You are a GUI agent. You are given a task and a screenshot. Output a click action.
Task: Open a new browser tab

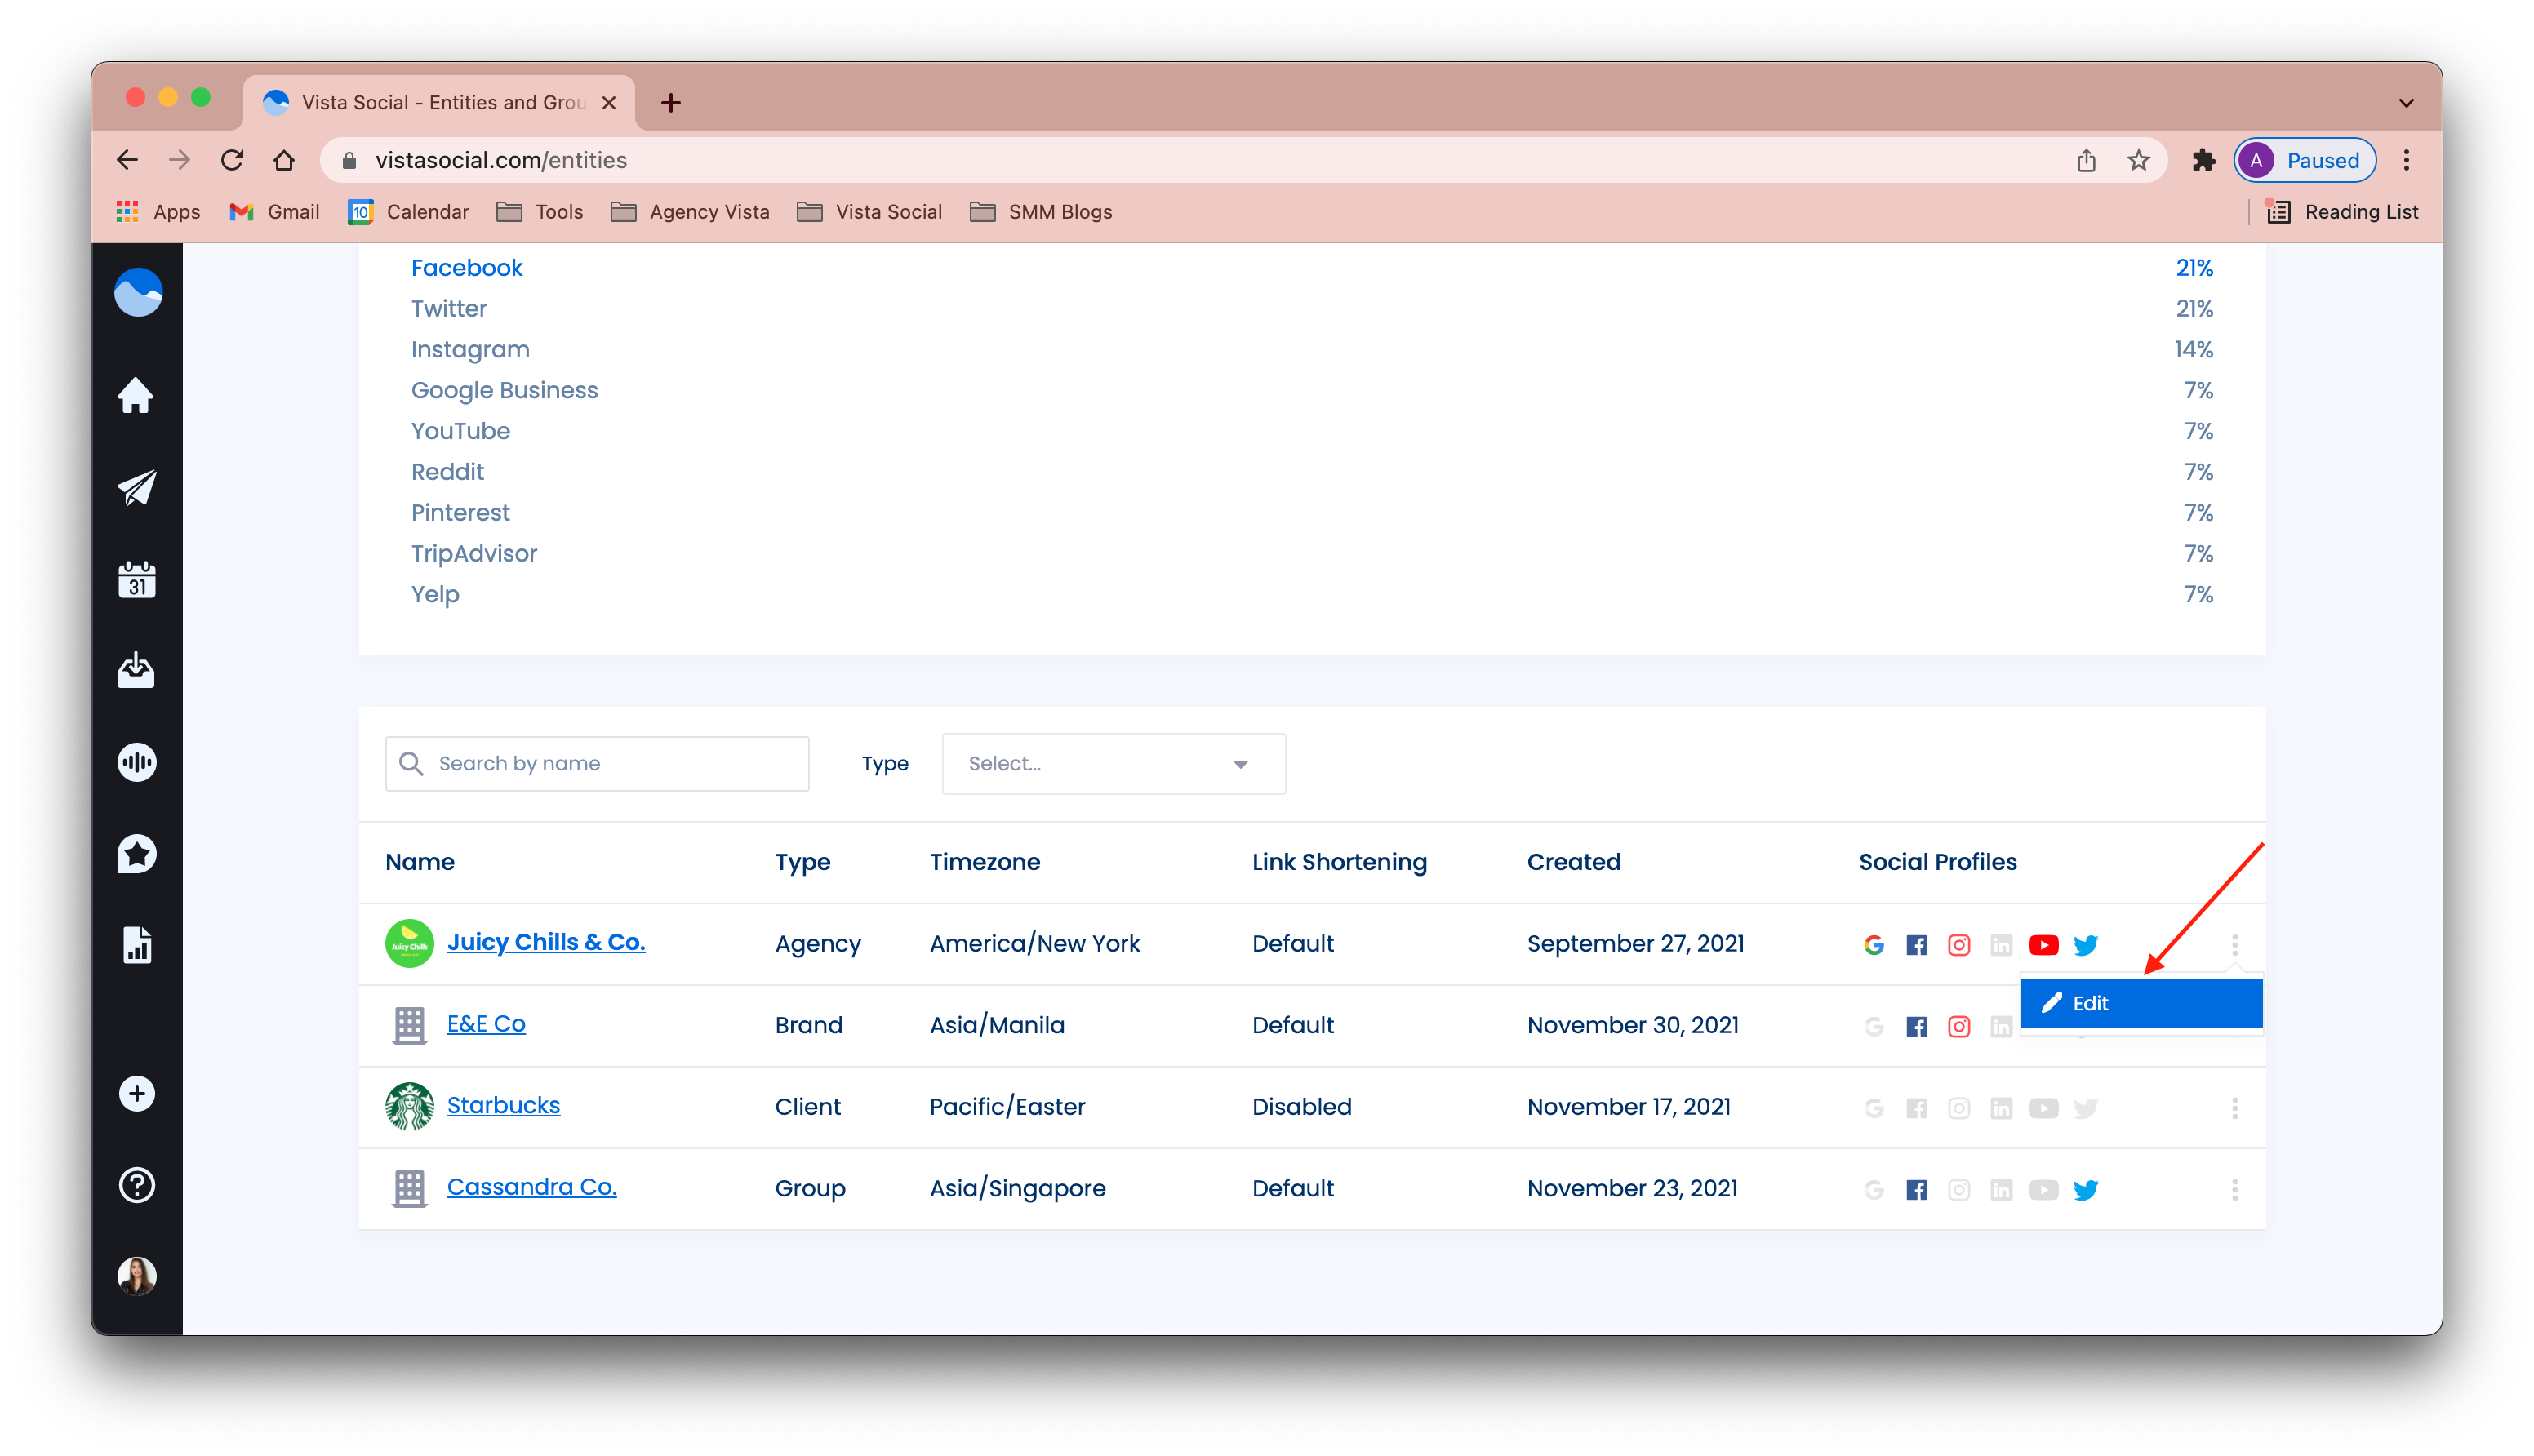671,102
